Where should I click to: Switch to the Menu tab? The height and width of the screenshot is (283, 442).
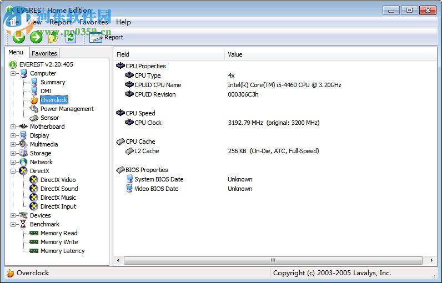(x=16, y=52)
